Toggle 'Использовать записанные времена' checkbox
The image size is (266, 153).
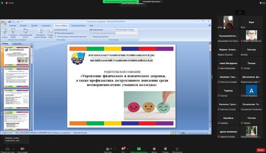tap(55, 36)
